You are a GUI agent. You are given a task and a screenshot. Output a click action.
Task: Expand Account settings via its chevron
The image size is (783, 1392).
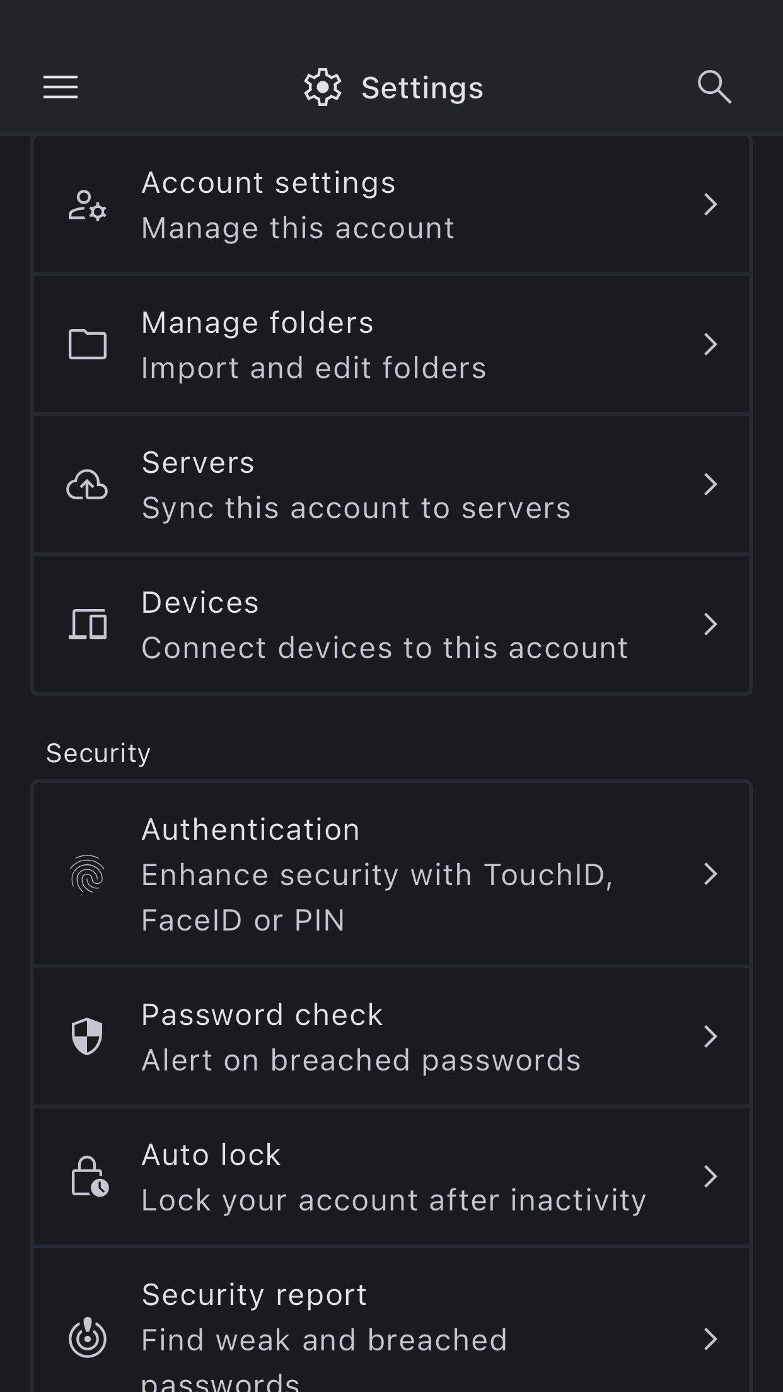[710, 204]
